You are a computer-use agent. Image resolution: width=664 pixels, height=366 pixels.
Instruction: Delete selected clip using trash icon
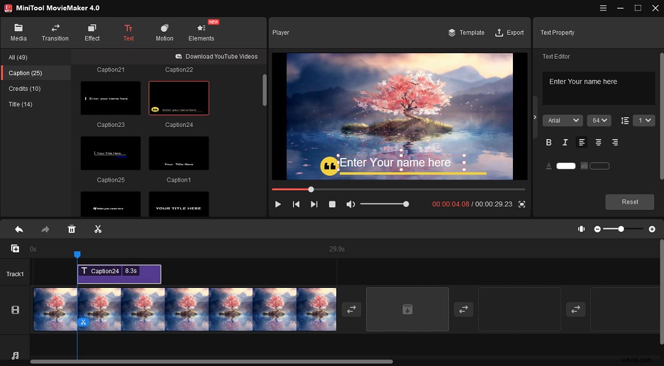tap(71, 229)
